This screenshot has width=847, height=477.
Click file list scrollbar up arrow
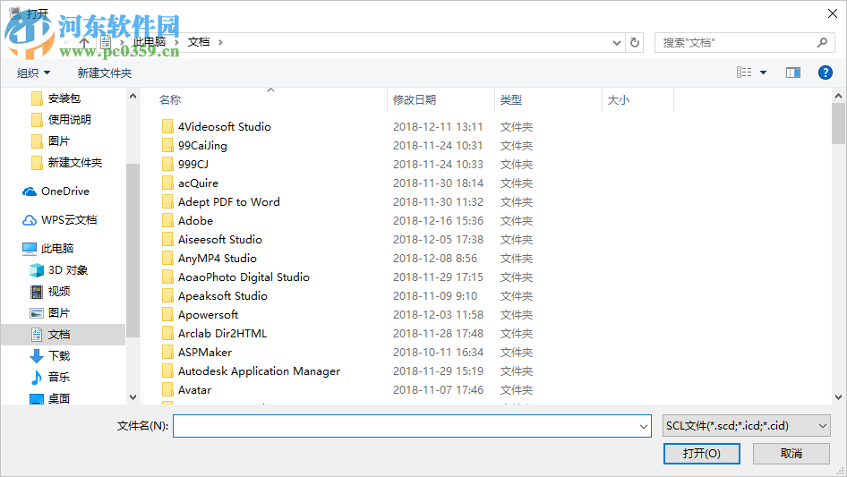tap(838, 96)
